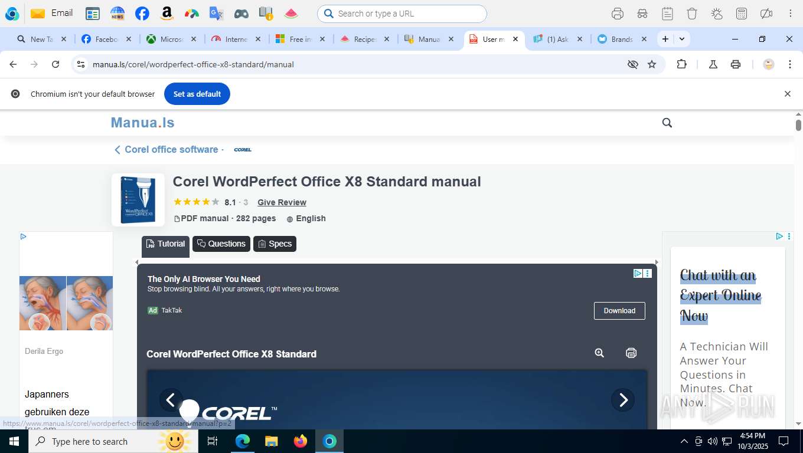View site information in address bar

(x=81, y=64)
